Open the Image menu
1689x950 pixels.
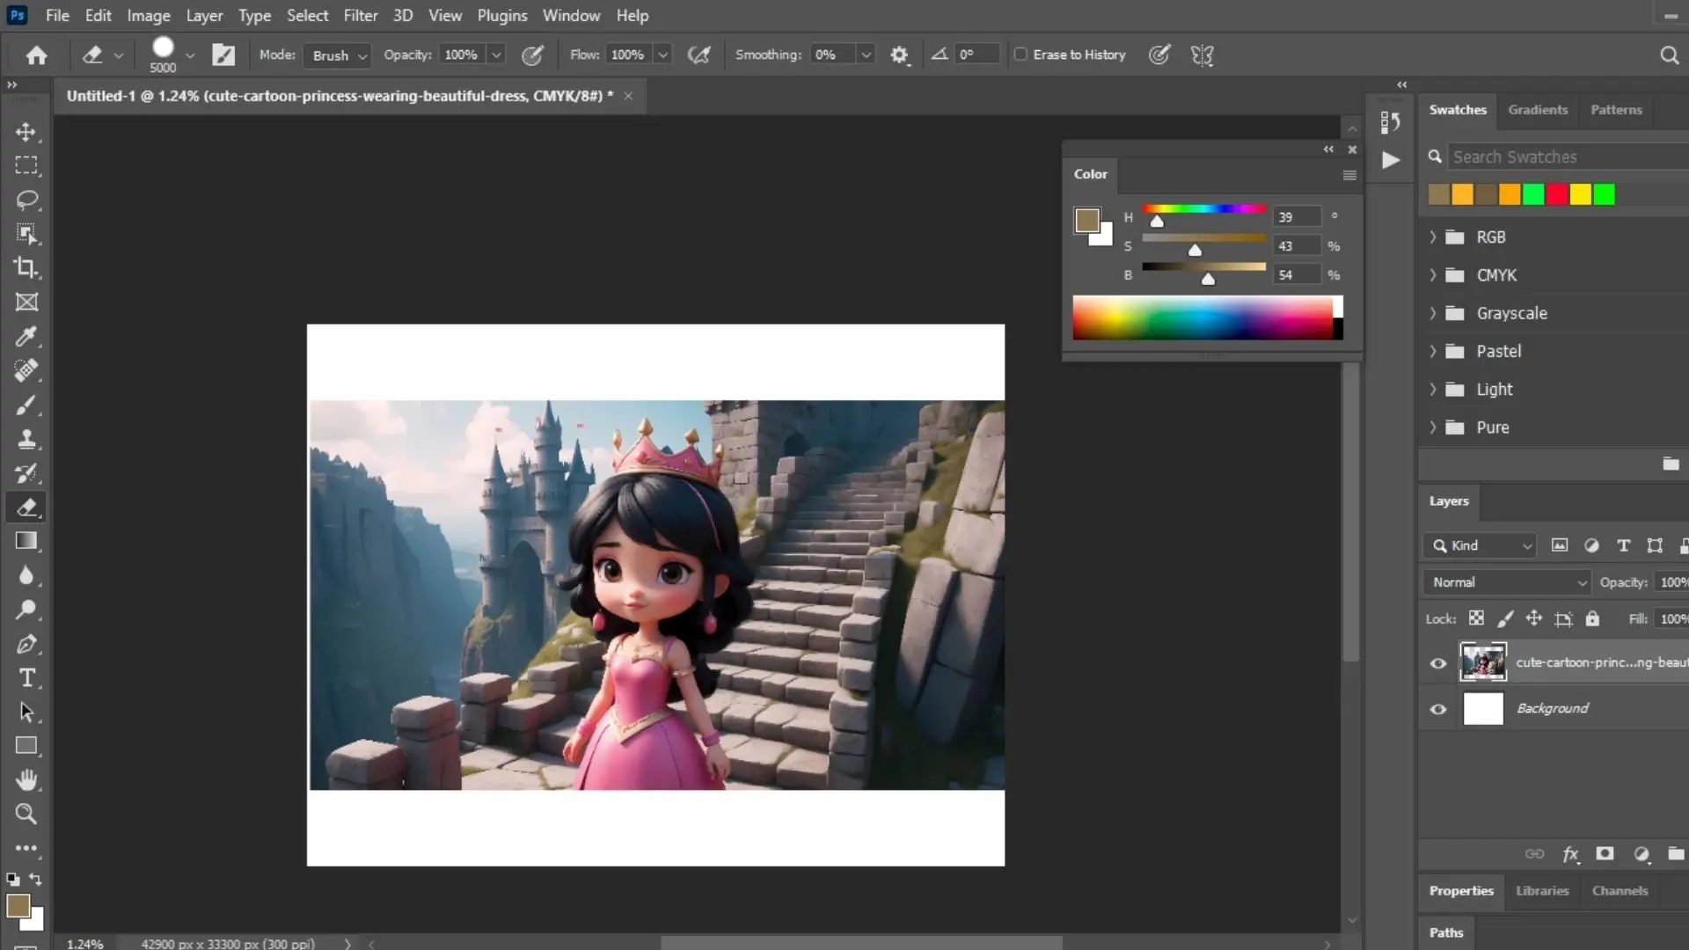(149, 16)
